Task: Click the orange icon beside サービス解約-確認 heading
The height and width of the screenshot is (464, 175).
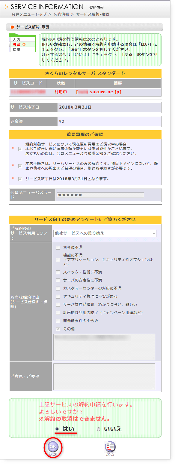Action: pyautogui.click(x=12, y=27)
